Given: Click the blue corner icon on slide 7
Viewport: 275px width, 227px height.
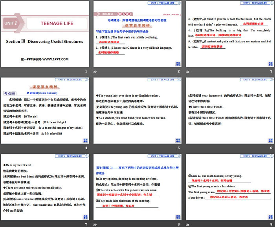Looking at the screenshot, I should click(85, 217).
